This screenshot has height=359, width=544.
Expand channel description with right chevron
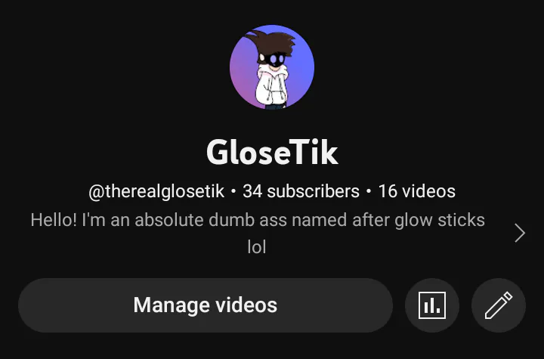pyautogui.click(x=520, y=233)
